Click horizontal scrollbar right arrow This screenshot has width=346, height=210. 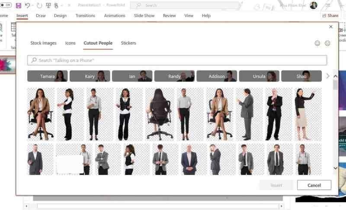281,206
